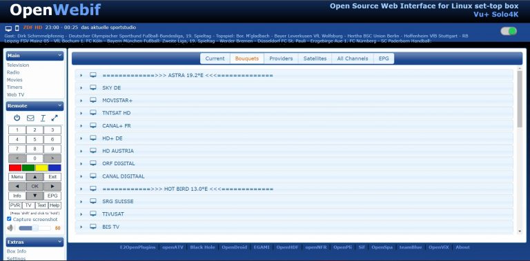Screen dimensions: 530x261
Task: Uncheck the Capture screenshot checkbox
Action: (9, 219)
